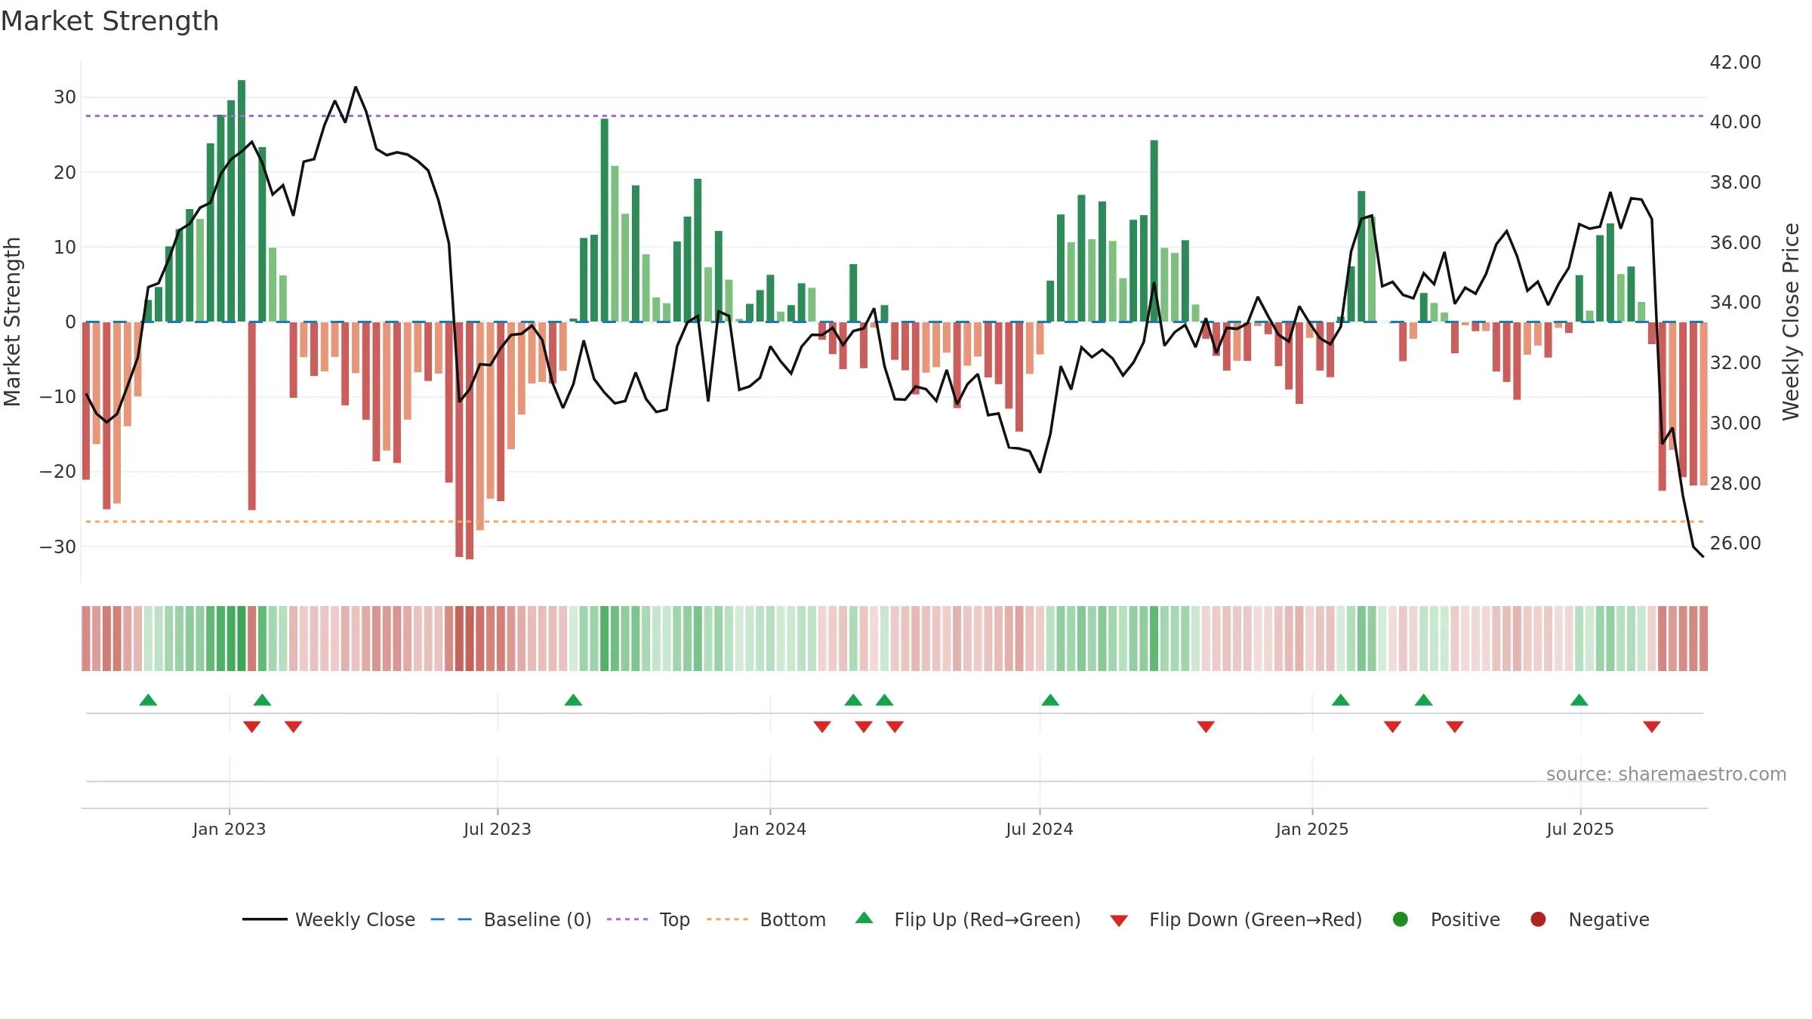Click the 20 tick on the Market Strength axis

[x=65, y=172]
